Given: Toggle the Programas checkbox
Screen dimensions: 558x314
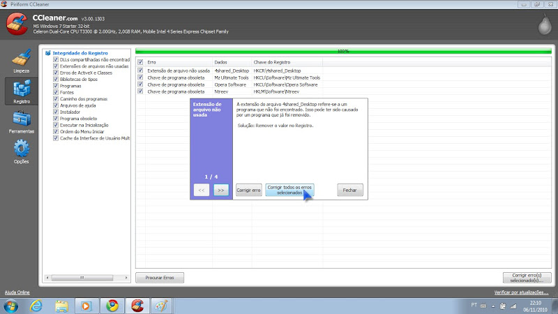Looking at the screenshot, I should (56, 85).
